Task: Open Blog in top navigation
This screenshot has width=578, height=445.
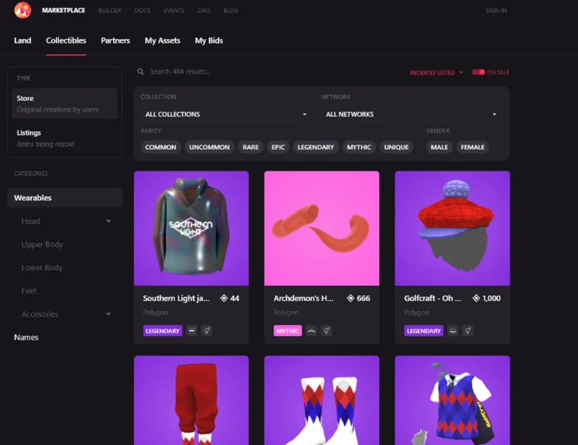Action: (x=230, y=11)
